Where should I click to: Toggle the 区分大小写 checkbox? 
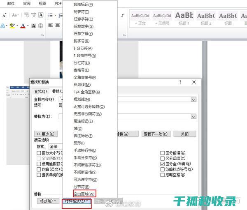point(39,153)
